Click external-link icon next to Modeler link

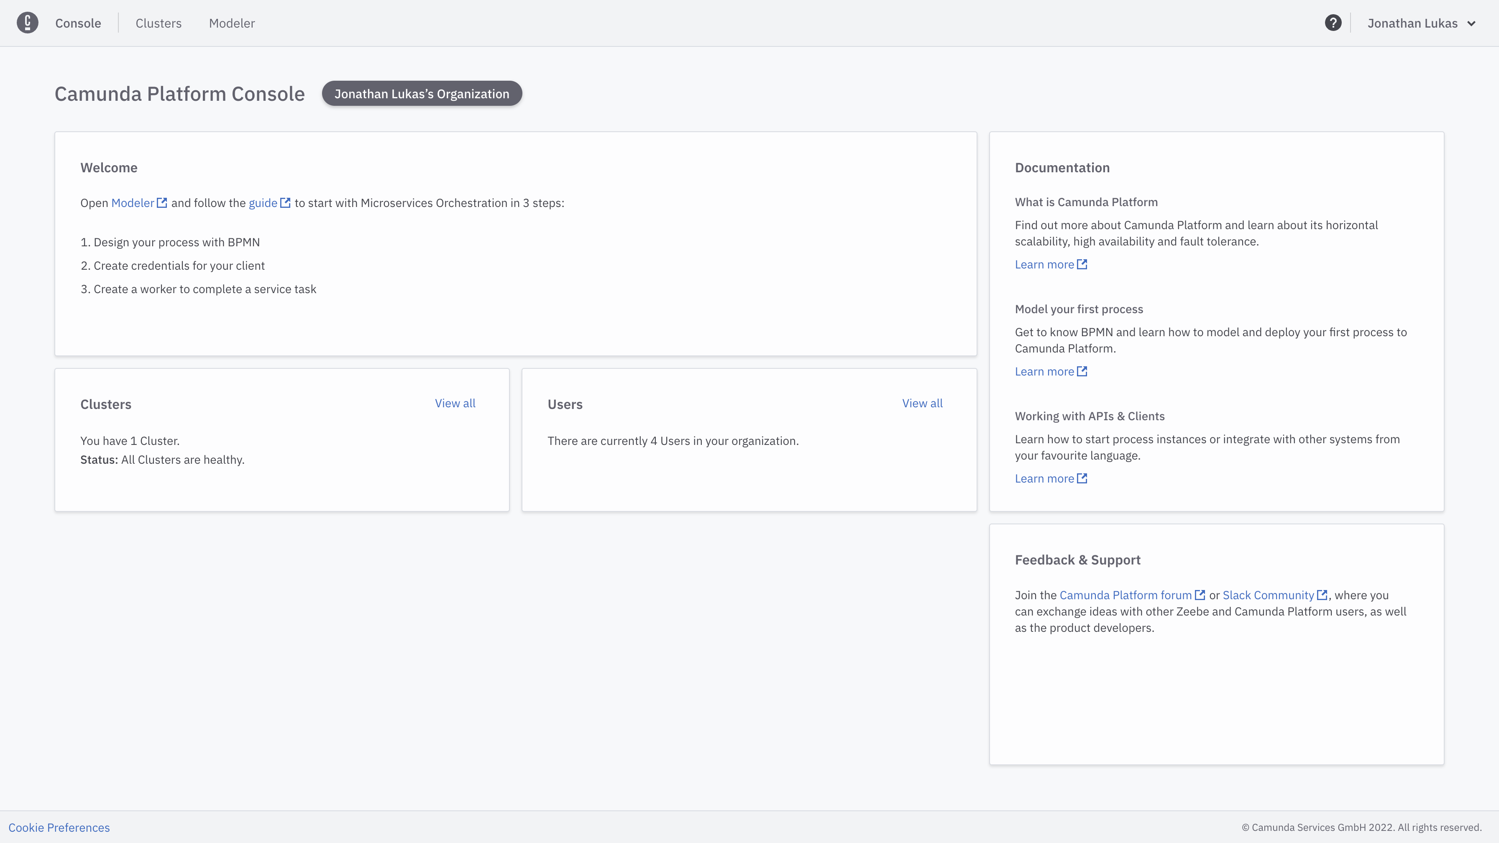click(162, 203)
